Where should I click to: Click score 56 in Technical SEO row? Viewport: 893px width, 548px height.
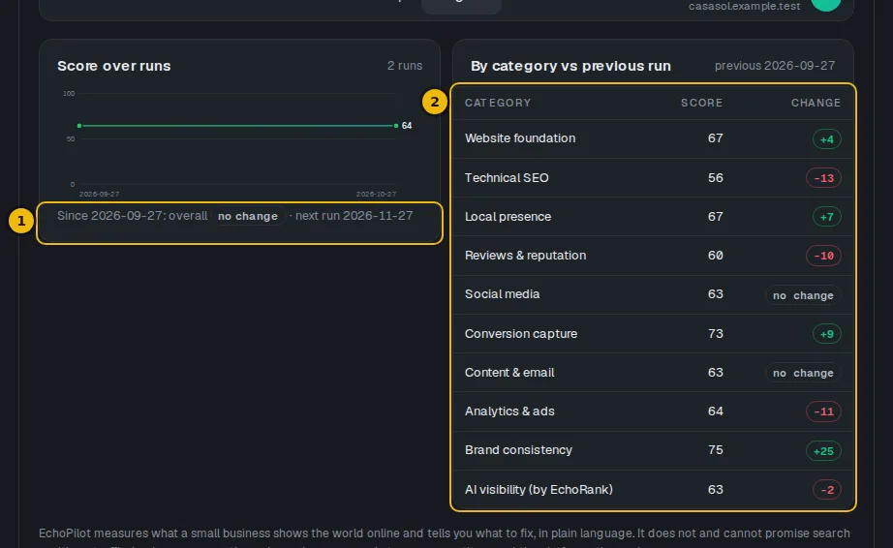click(x=716, y=178)
